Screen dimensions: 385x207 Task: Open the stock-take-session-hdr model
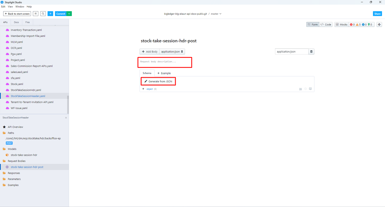(24, 155)
